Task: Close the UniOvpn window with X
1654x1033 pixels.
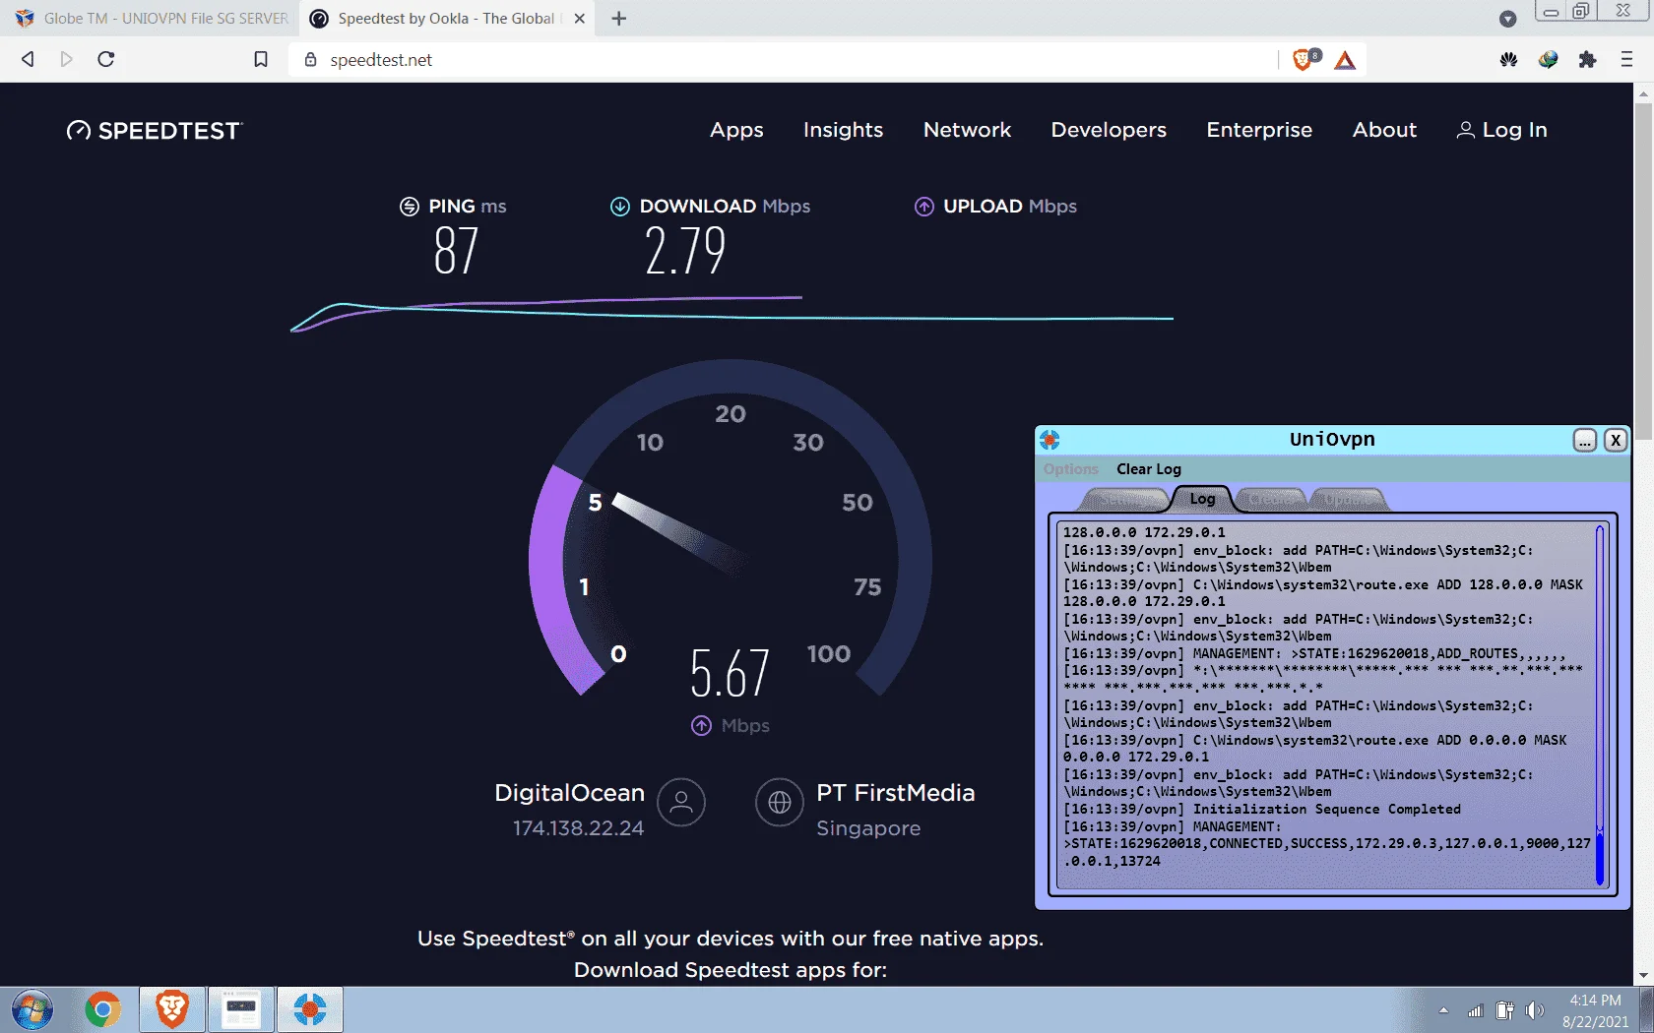Action: (x=1616, y=440)
